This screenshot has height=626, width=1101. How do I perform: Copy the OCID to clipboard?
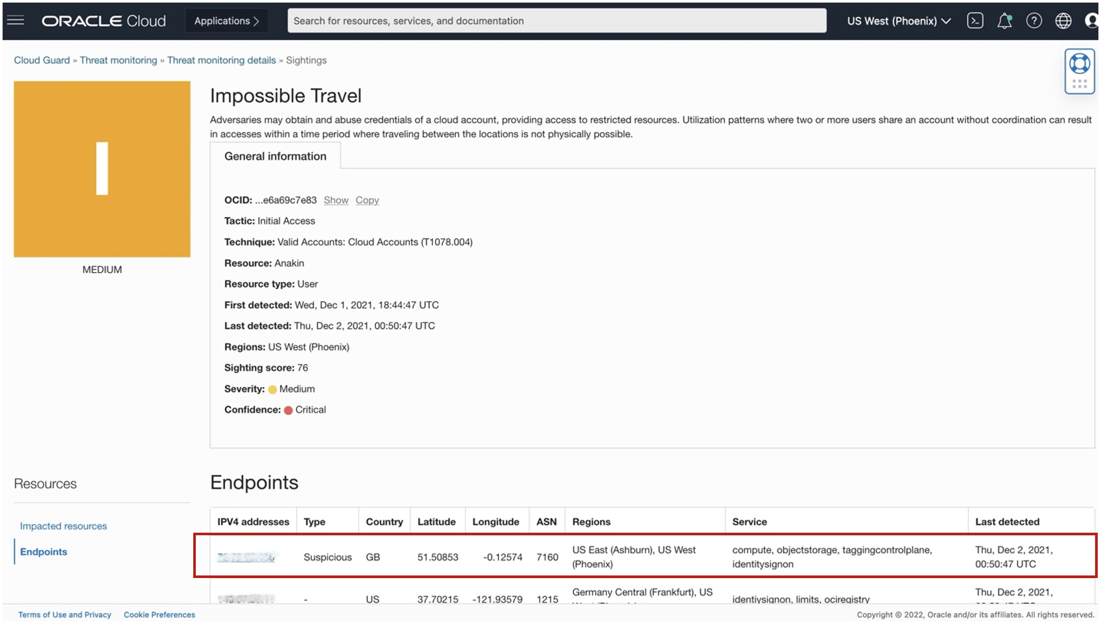coord(367,200)
